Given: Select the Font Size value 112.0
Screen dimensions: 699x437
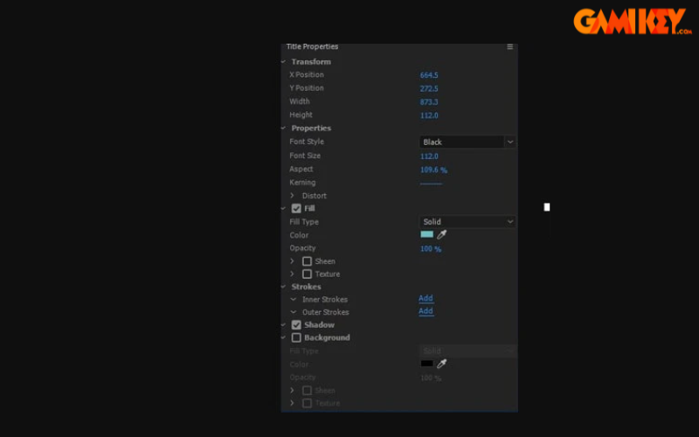Looking at the screenshot, I should [x=429, y=156].
